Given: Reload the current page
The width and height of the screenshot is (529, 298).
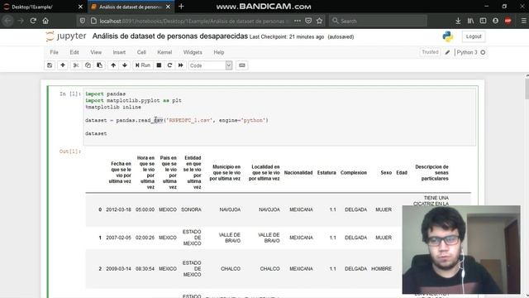Looking at the screenshot, I should click(x=33, y=21).
